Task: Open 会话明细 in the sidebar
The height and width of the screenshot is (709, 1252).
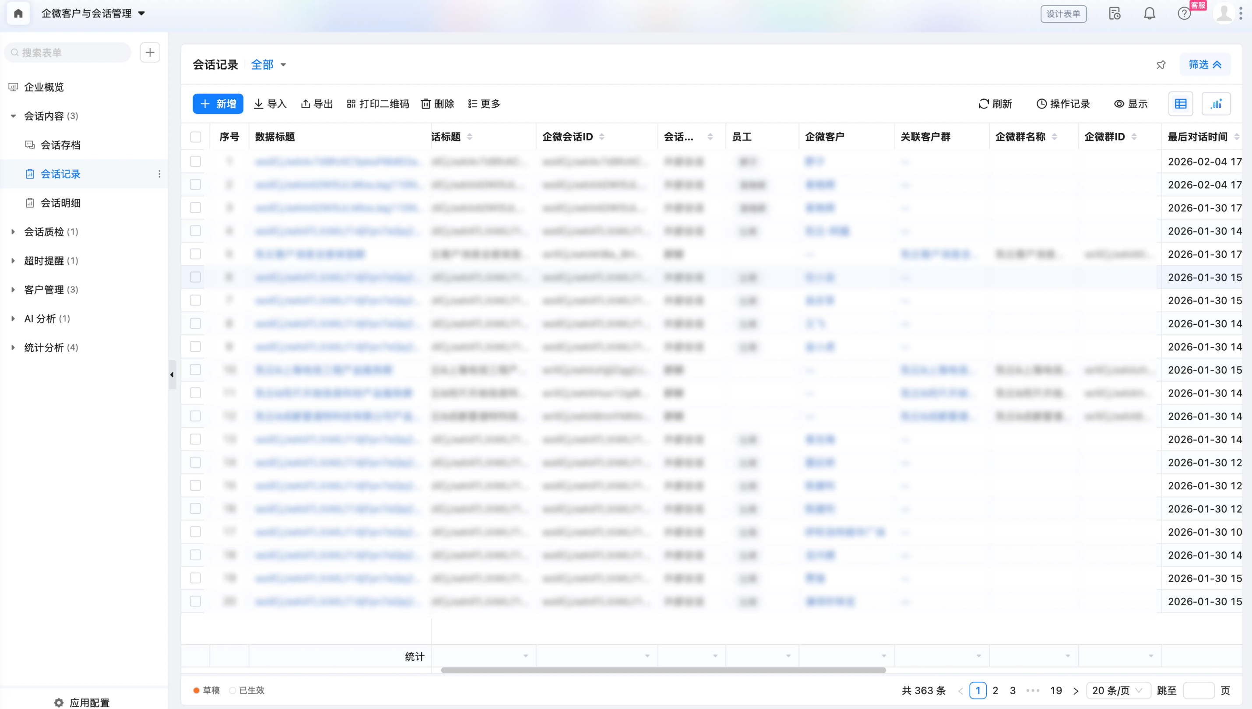Action: pyautogui.click(x=60, y=203)
